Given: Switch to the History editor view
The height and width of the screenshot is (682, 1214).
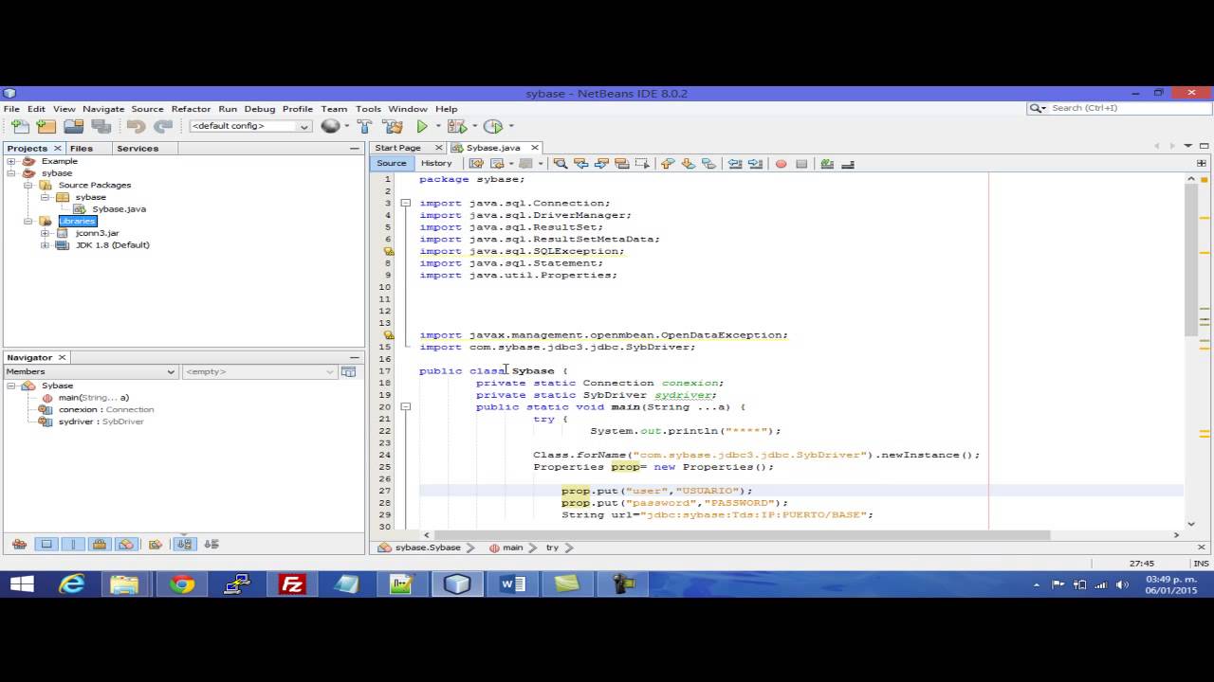Looking at the screenshot, I should click(436, 163).
